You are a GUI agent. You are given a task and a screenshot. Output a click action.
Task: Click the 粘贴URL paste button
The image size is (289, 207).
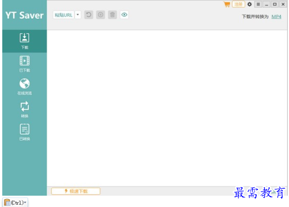pos(63,15)
